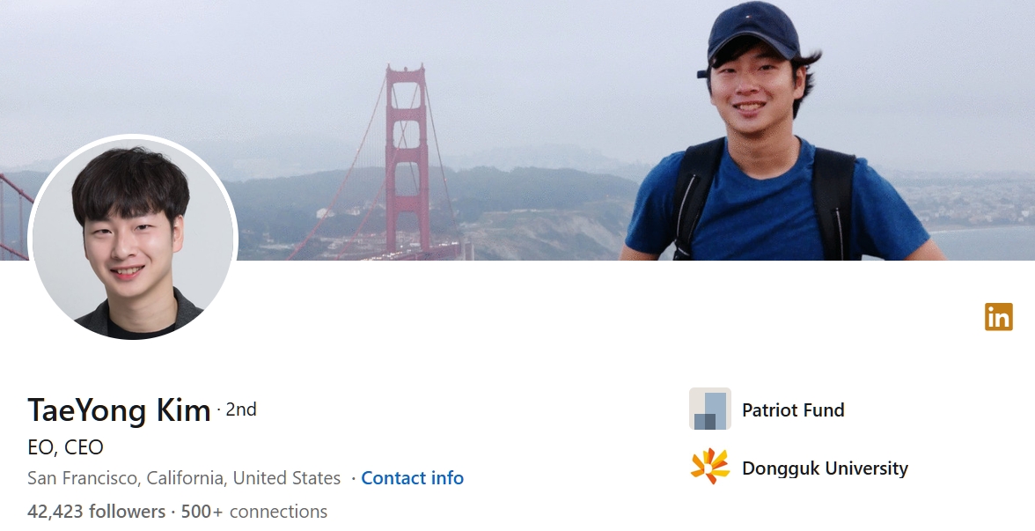
Task: Click the Patriot Fund text label
Action: (x=793, y=409)
